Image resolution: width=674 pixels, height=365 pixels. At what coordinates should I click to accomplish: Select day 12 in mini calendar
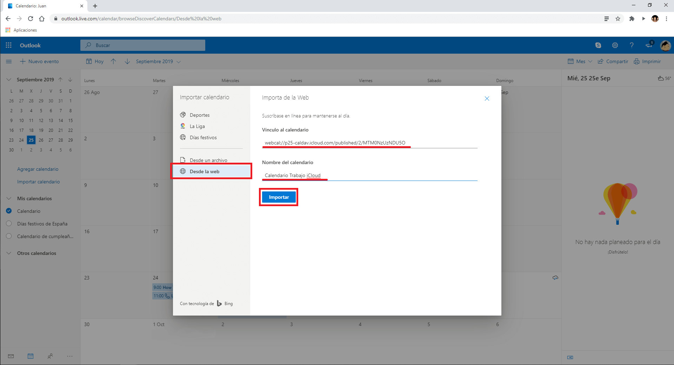(41, 120)
